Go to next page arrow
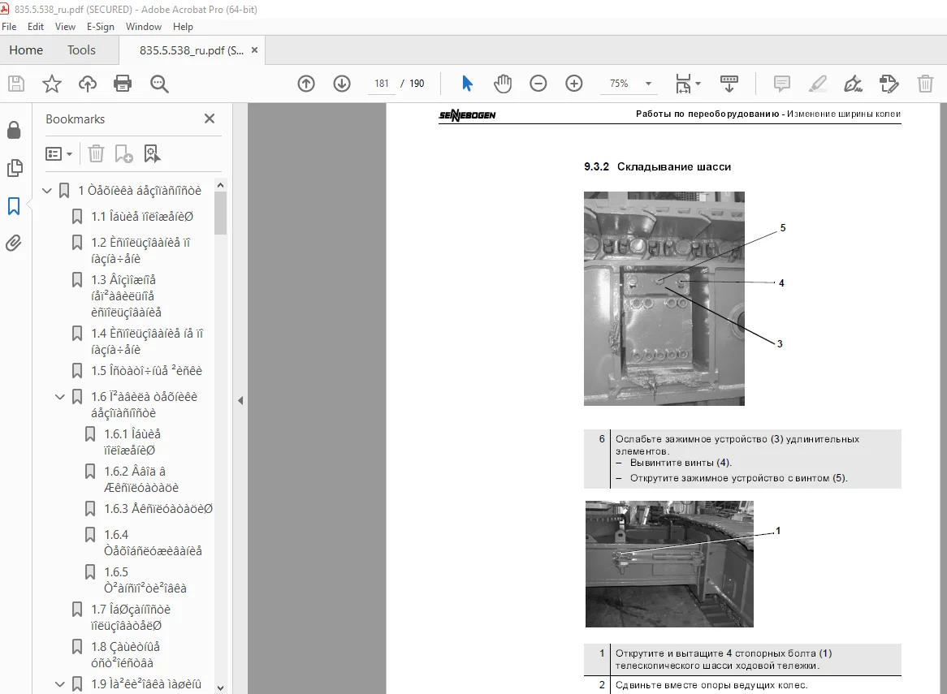Screen dimensions: 947x694 [342, 84]
